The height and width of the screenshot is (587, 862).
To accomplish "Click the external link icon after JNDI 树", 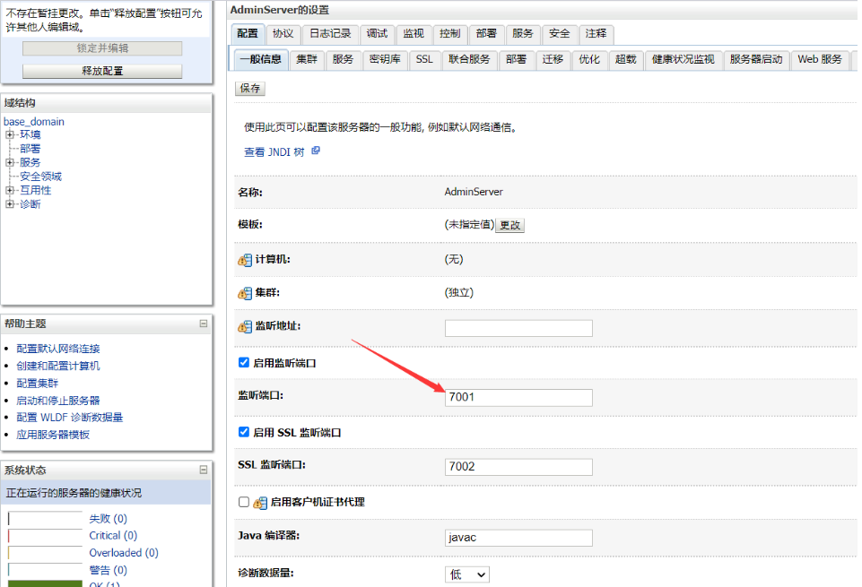I will (315, 151).
